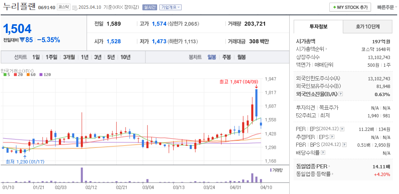Click help icon next to PER EPS(2024.12)
This screenshot has width=399, height=194.
(342, 129)
